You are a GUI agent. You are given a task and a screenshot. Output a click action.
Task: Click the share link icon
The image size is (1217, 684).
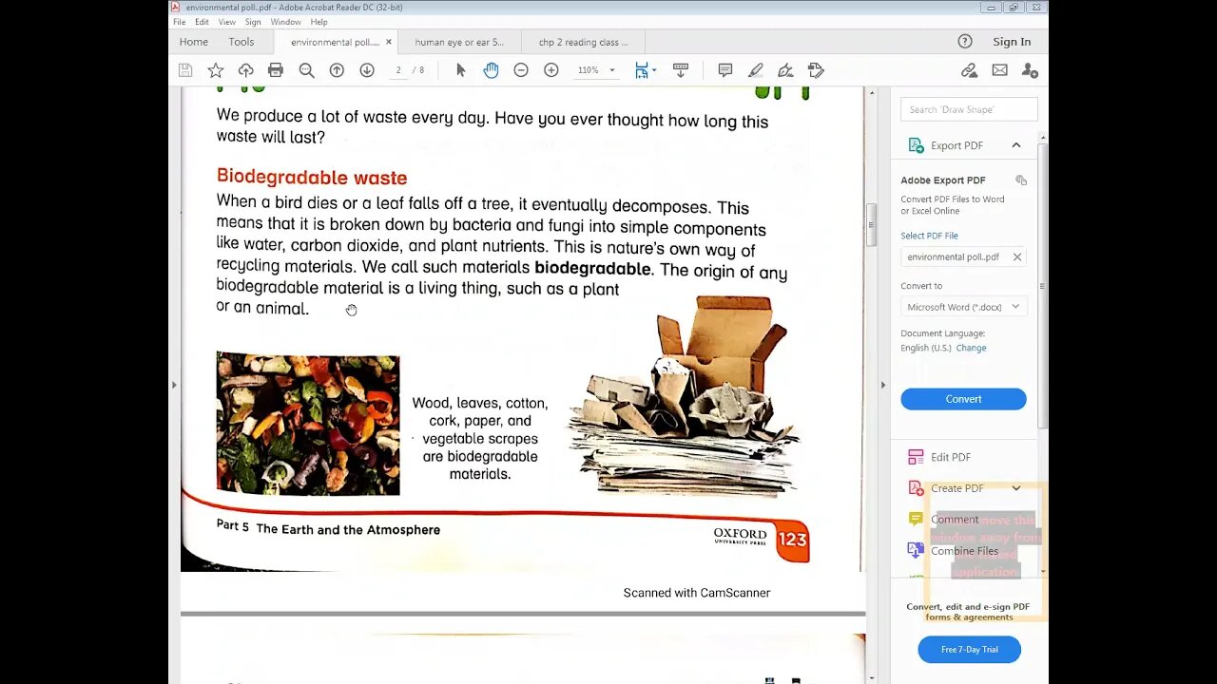coord(969,70)
